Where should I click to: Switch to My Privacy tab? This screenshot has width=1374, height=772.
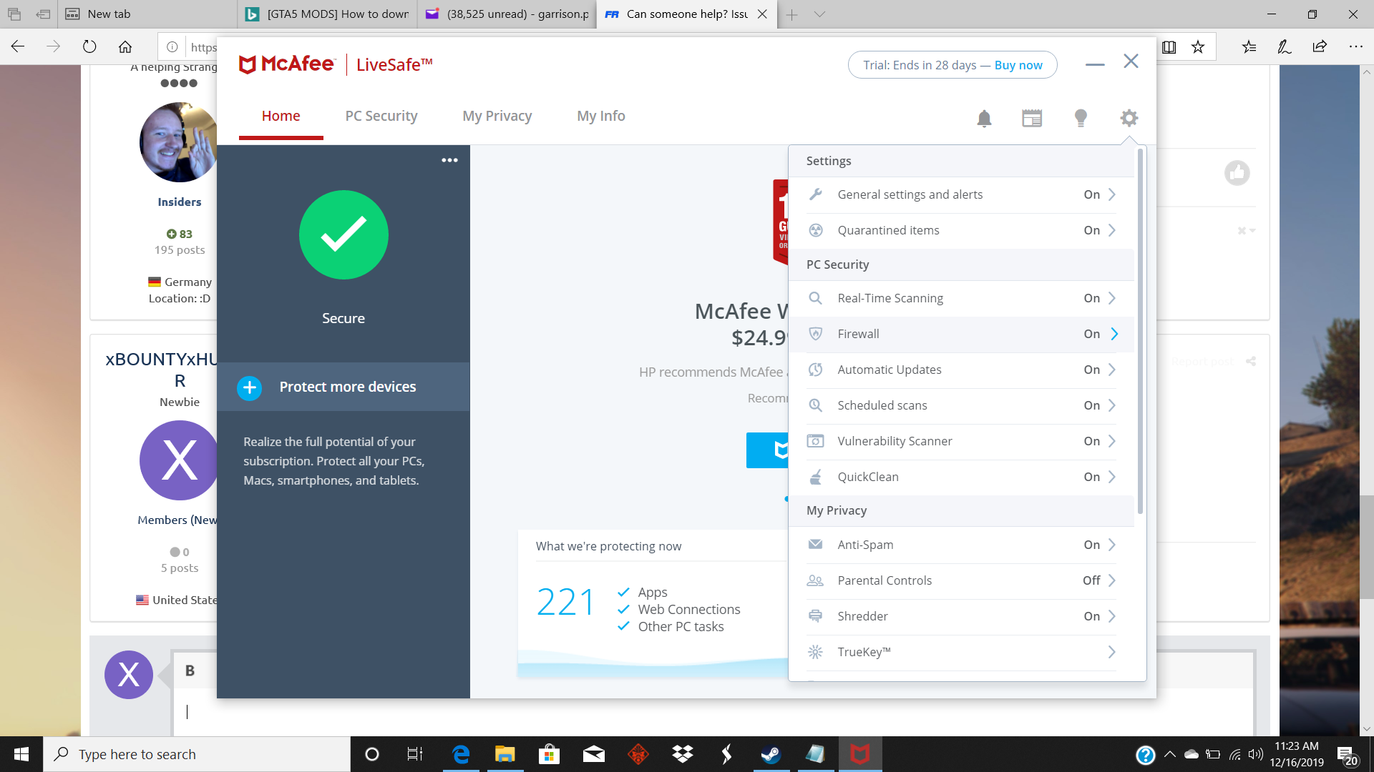point(497,116)
